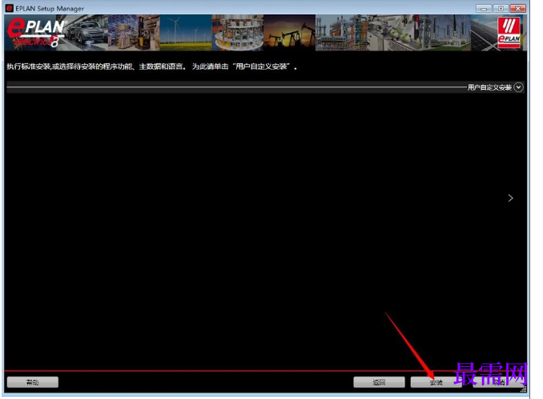Viewport: 543px width, 399px height.
Task: Click the wind turbine banner image
Action: coord(186,33)
